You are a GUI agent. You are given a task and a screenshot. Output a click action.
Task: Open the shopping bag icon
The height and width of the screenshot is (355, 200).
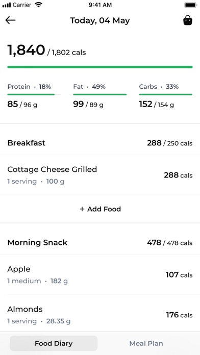(x=188, y=20)
